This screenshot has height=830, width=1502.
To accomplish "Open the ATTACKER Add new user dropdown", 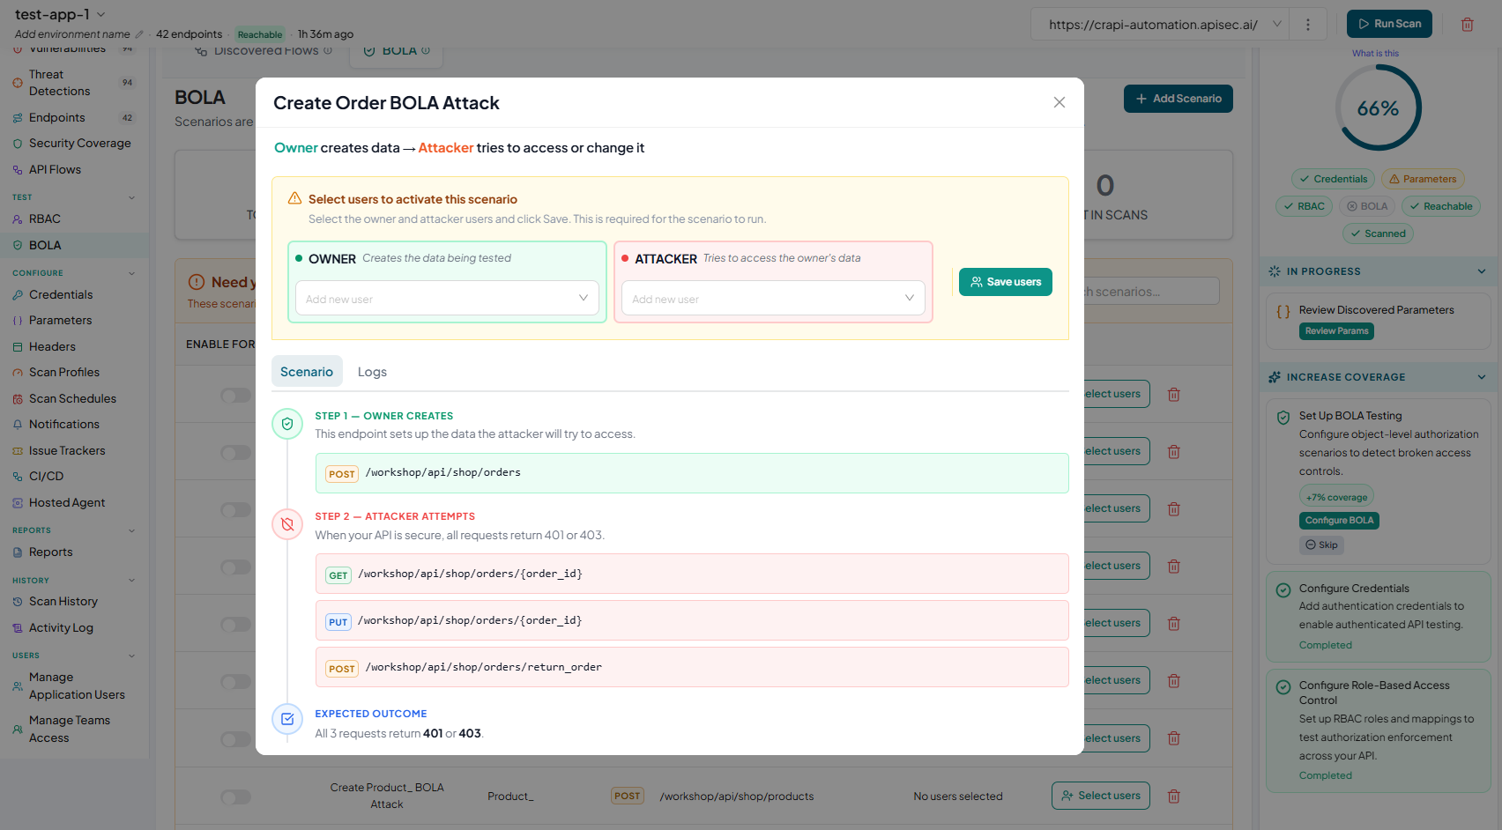I will [773, 298].
